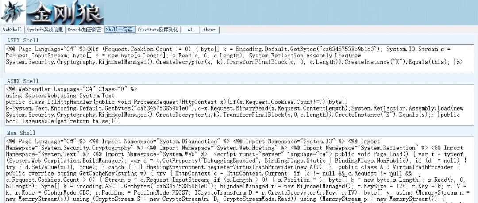Click inside the ASPX Shell code box
Screen dimensions: 478x203
tap(239, 58)
